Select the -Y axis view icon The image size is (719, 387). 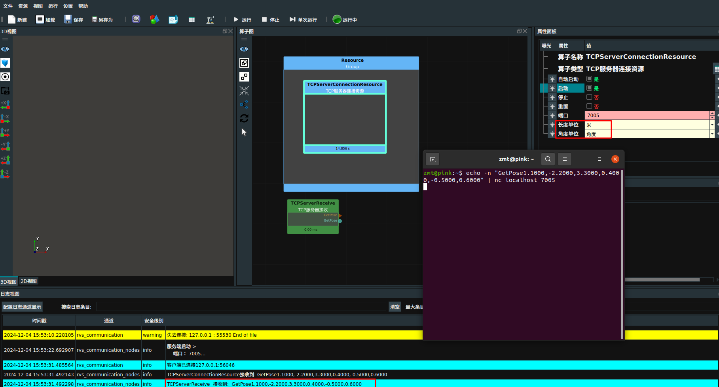pos(5,146)
